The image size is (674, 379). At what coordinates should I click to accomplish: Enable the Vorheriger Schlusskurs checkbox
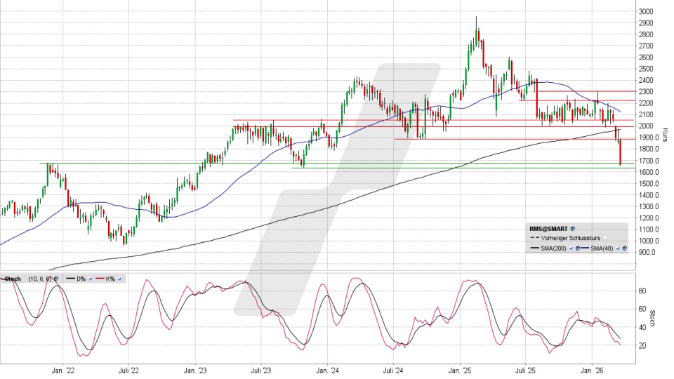point(605,238)
